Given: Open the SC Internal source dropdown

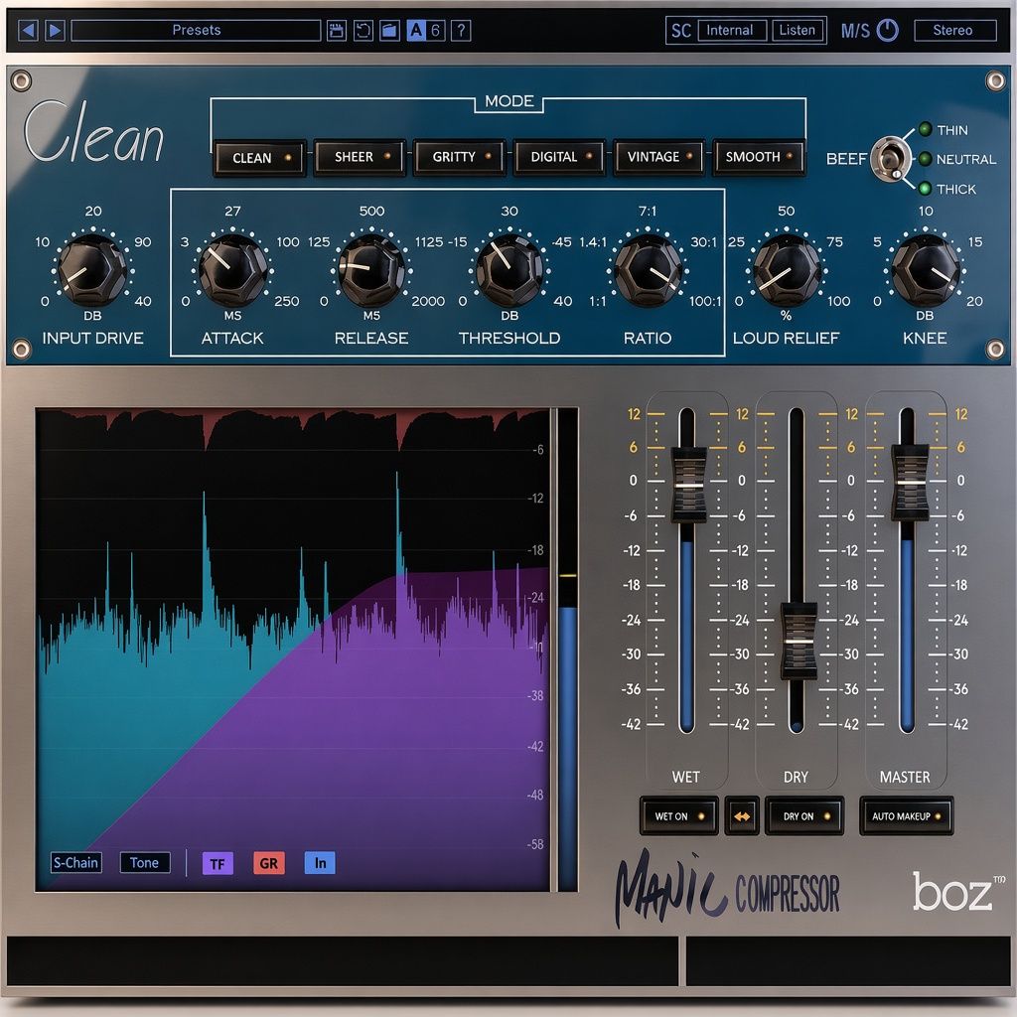Looking at the screenshot, I should (x=732, y=30).
